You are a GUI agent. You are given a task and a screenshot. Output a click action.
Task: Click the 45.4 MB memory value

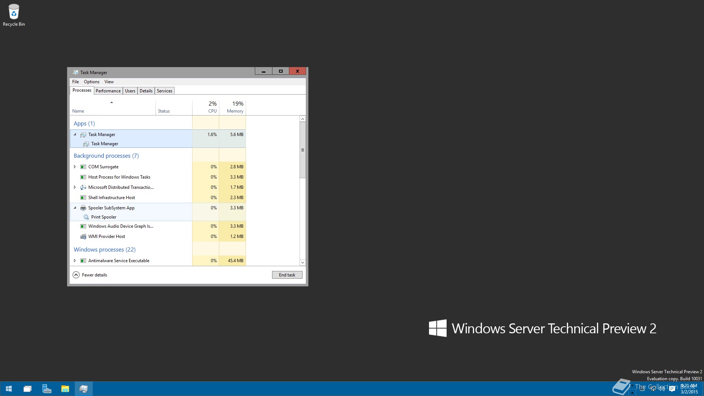tap(235, 261)
